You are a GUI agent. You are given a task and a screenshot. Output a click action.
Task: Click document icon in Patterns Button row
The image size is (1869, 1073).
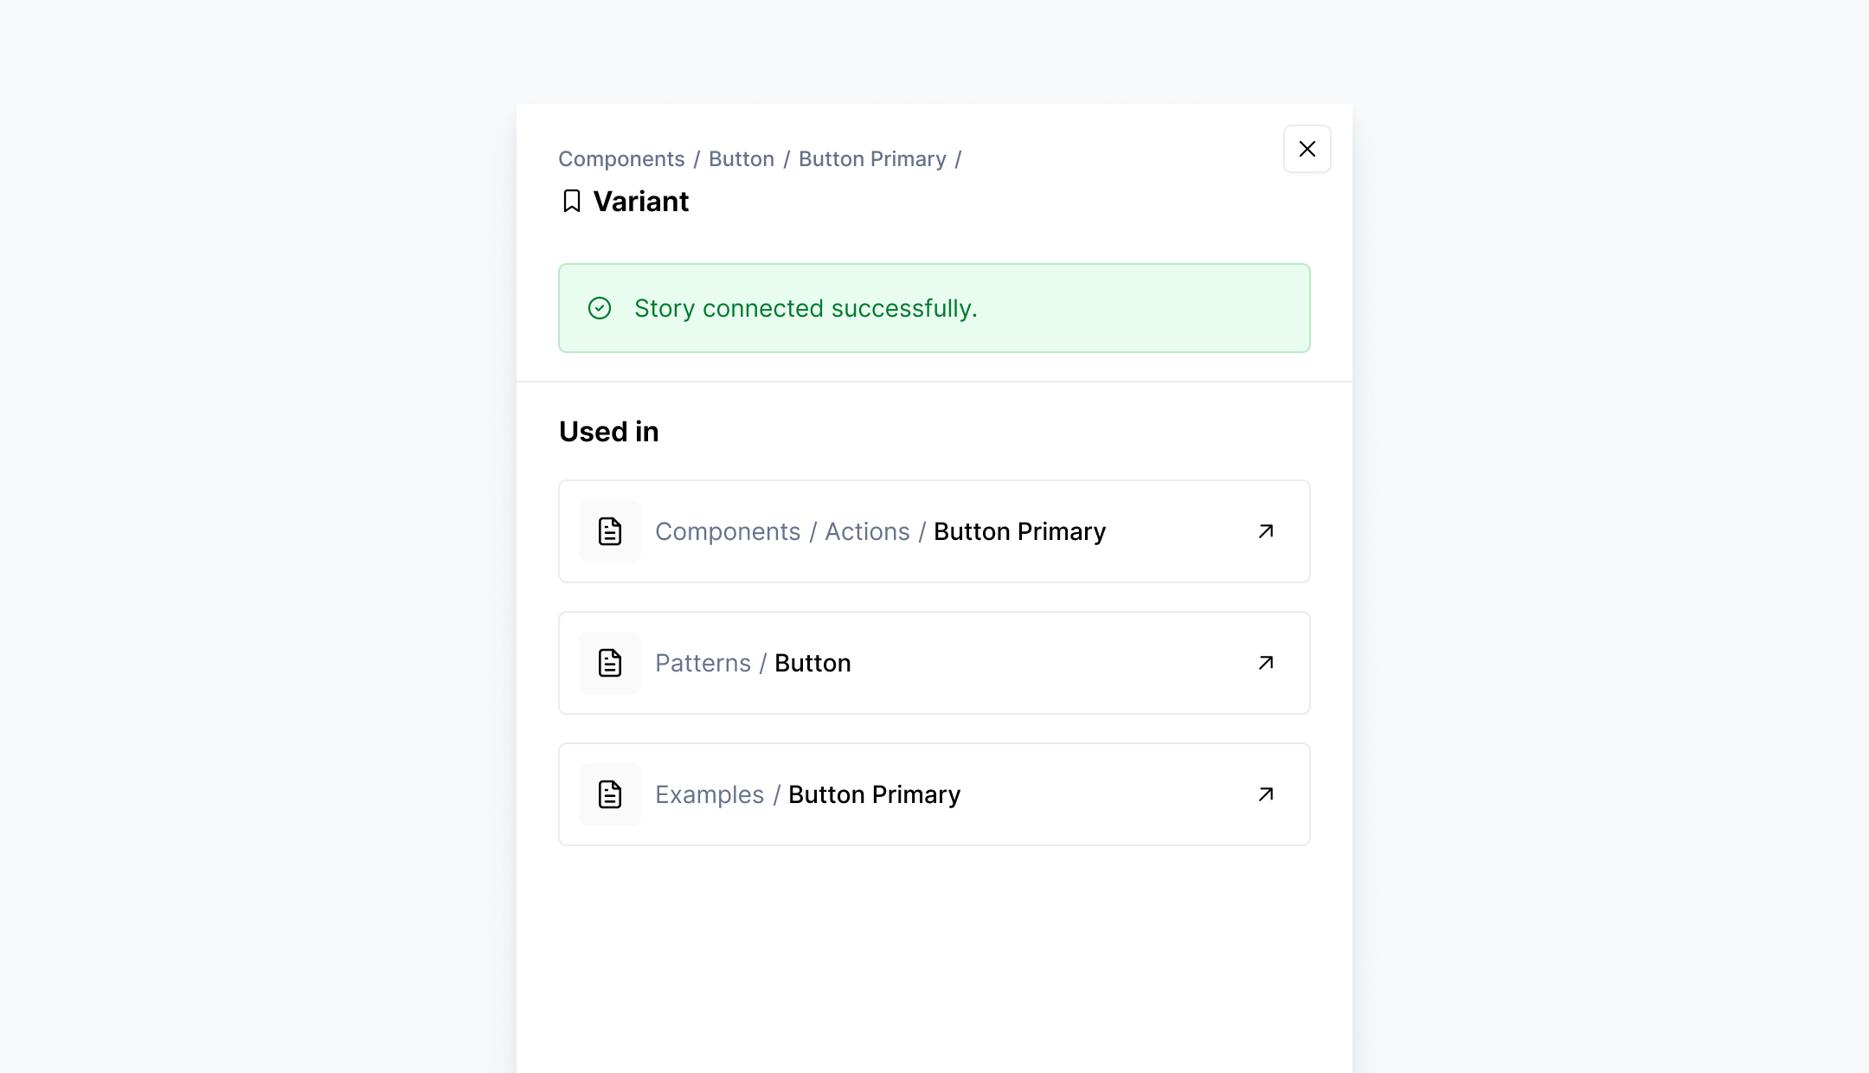pos(610,663)
